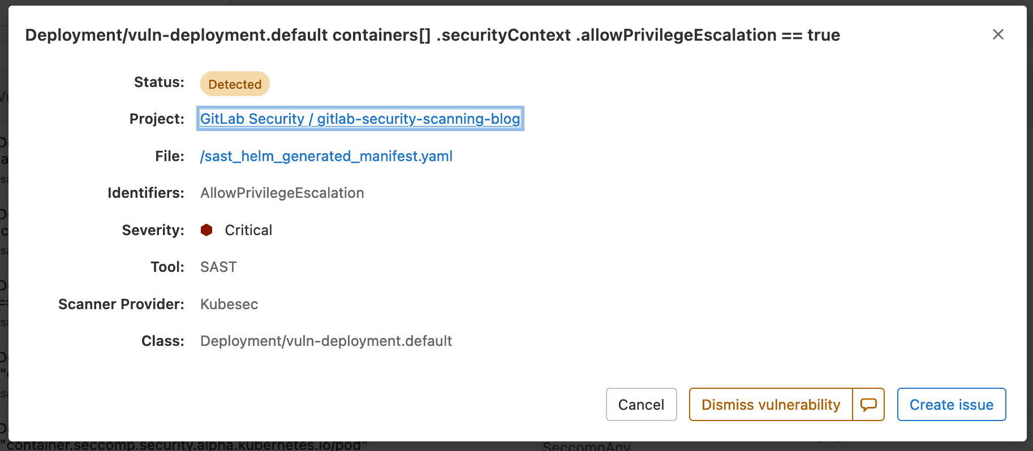The width and height of the screenshot is (1033, 451).
Task: Dismiss vulnerability using the orange button
Action: pos(771,405)
